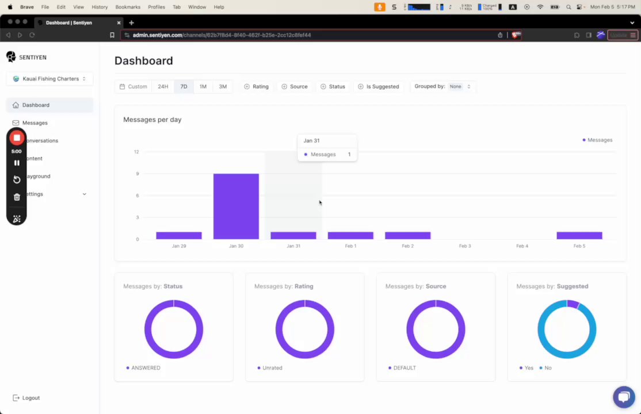The image size is (641, 414).
Task: Stop the screen recording with red button
Action: point(17,138)
